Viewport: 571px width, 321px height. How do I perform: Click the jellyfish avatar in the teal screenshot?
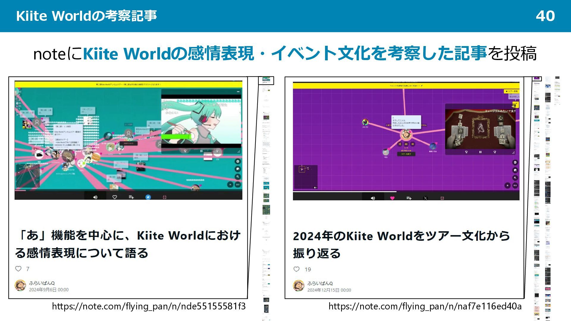click(x=108, y=136)
